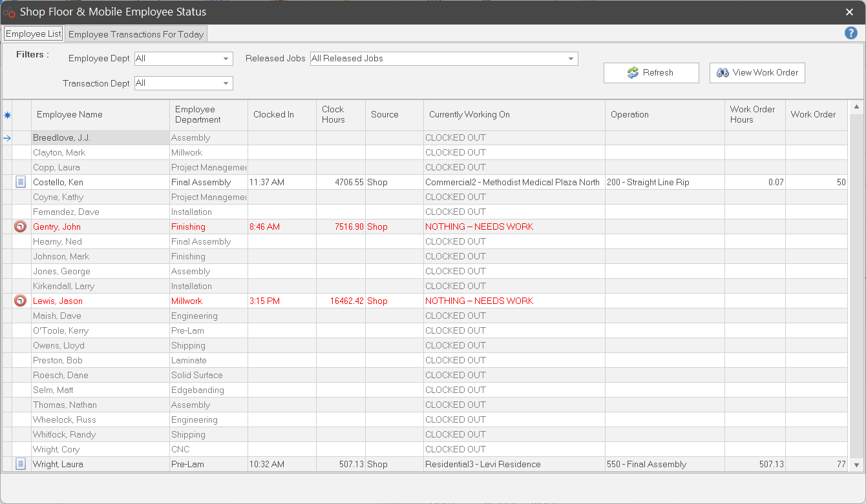Image resolution: width=866 pixels, height=504 pixels.
Task: Click the red alert icon beside Lewis, Jason
Action: 21,301
